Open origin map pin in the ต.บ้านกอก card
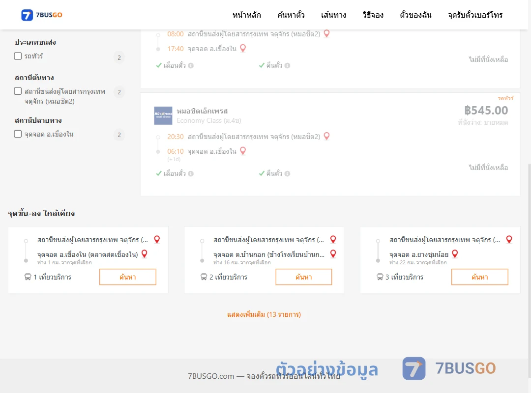 click(333, 240)
